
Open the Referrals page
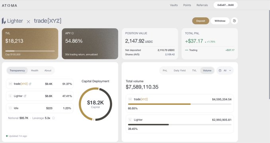coord(202,5)
